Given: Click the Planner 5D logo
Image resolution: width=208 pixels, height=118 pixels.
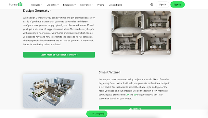Looking at the screenshot, I should click(x=16, y=5).
